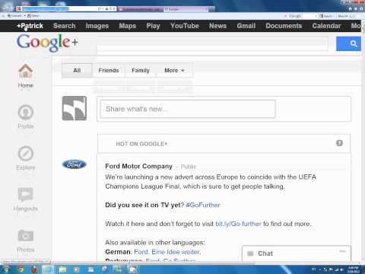Open German Ford. Eine Idee weiter link
This screenshot has width=365, height=274.
point(167,252)
